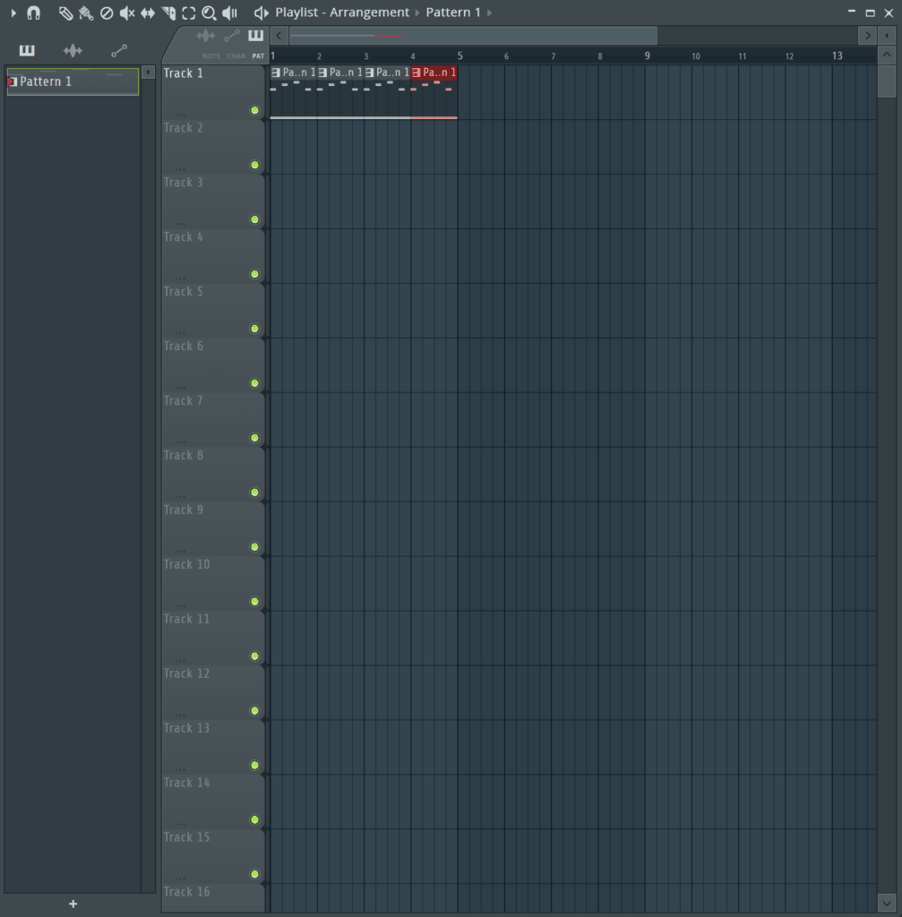Select the Mute tool

[127, 13]
